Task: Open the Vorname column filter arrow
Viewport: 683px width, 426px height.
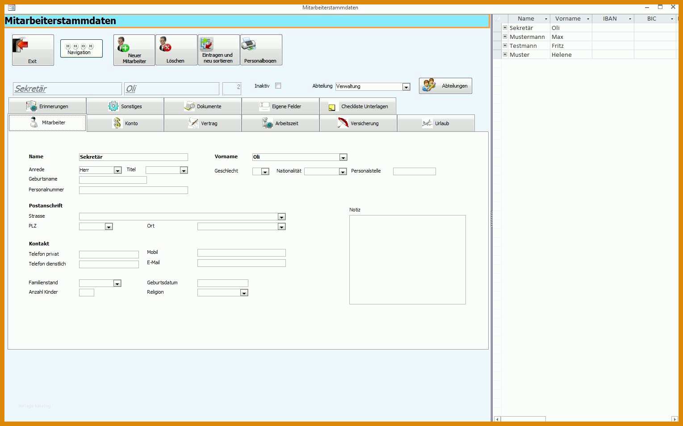Action: tap(588, 19)
